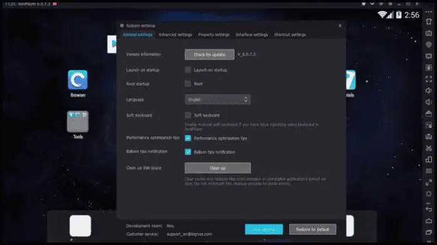Screen dimensions: 437x245
Task: Switch to the Shortcut settings tab
Action: click(290, 34)
